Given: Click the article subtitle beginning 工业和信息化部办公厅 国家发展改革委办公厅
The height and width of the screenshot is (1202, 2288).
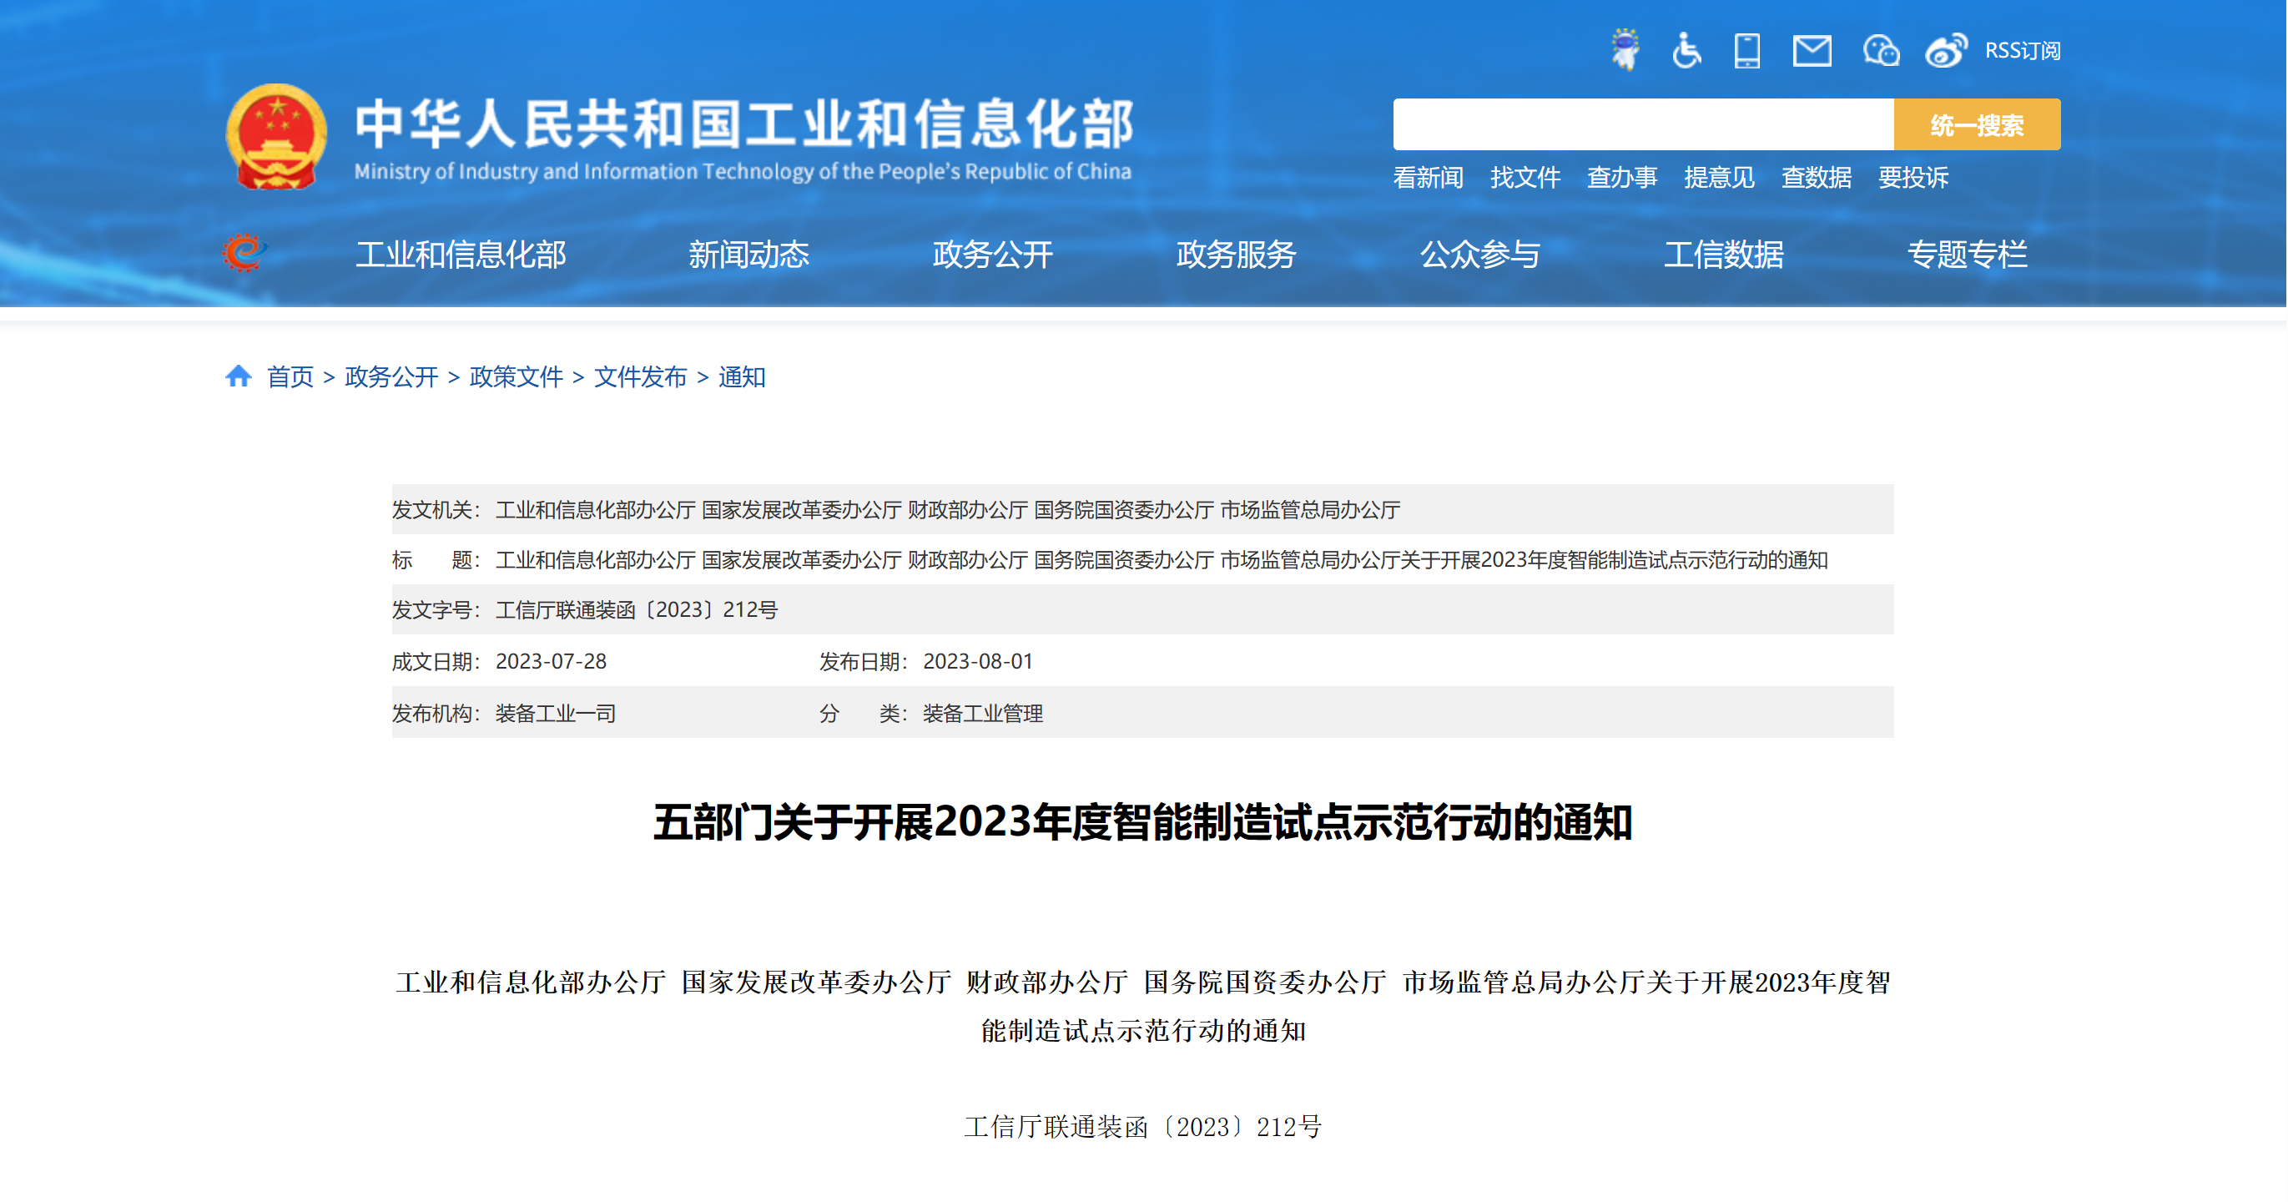Looking at the screenshot, I should 1143,1006.
